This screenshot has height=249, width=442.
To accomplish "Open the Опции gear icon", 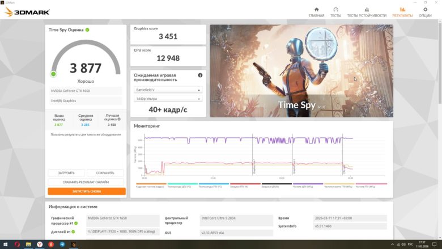I will tap(425, 9).
